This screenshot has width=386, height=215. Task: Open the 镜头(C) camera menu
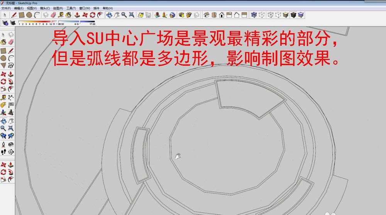45,9
